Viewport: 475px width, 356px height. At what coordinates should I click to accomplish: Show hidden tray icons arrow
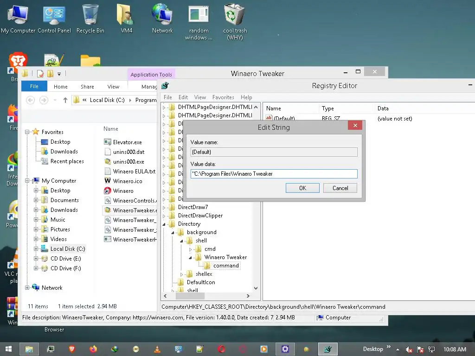pyautogui.click(x=398, y=350)
